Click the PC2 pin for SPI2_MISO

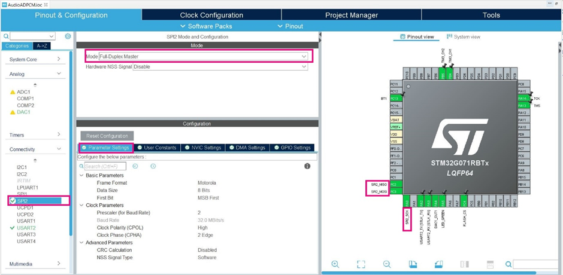pyautogui.click(x=396, y=184)
